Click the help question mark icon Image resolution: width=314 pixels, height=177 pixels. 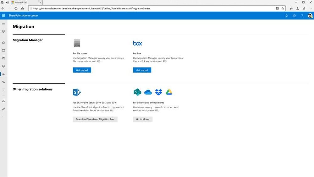[302, 15]
